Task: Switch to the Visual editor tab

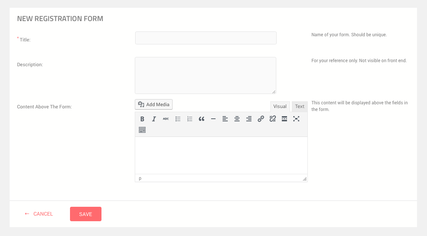Action: point(280,107)
